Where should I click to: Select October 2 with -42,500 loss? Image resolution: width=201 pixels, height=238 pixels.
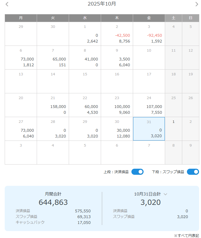(x=117, y=34)
